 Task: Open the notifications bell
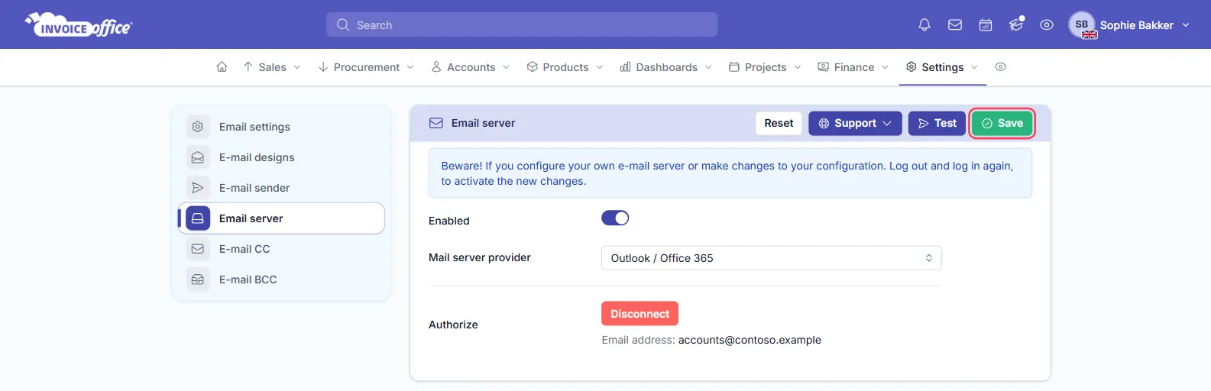[x=924, y=25]
